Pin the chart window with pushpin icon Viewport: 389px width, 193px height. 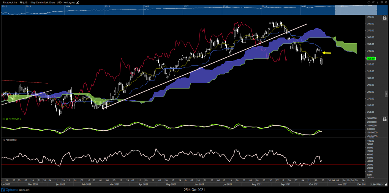coord(373,2)
